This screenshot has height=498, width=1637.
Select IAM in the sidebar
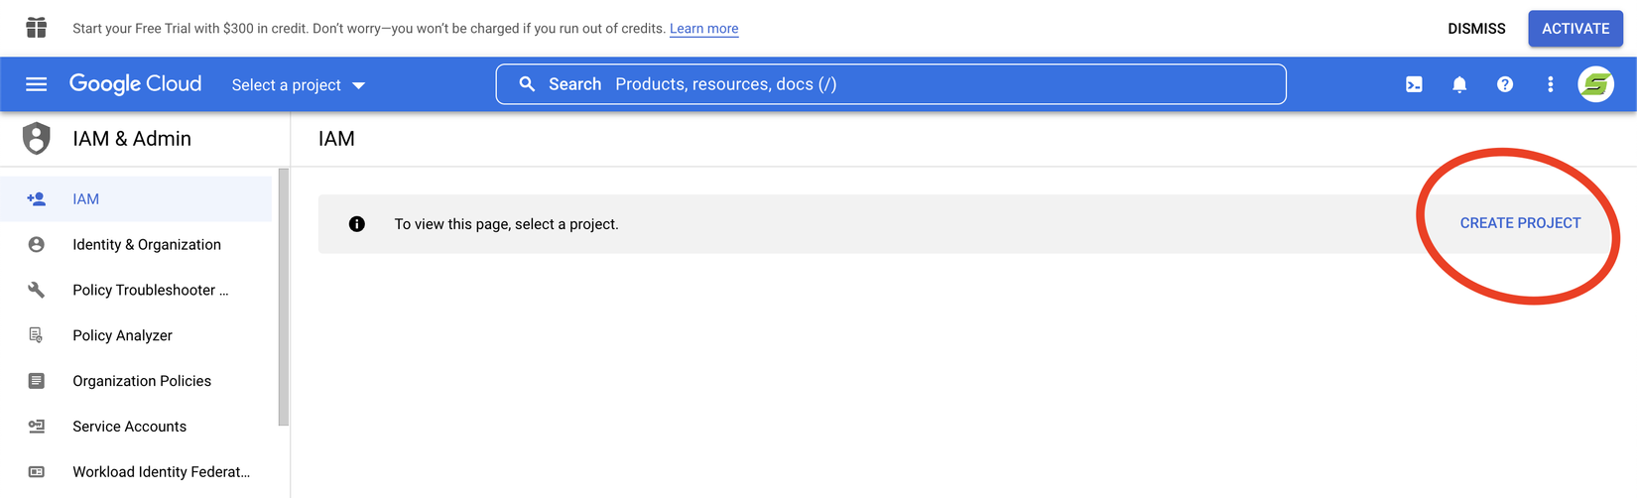coord(86,199)
